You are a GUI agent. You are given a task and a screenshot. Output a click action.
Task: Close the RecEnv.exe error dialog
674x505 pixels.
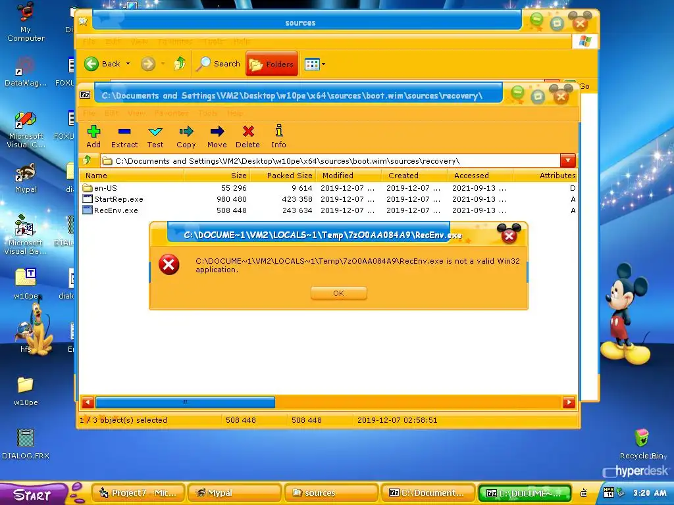[x=509, y=235]
